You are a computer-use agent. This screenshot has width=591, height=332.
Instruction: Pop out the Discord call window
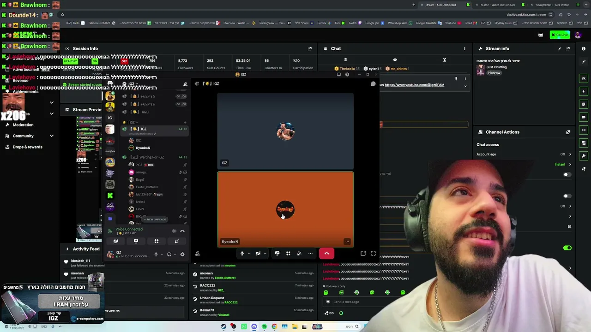click(x=363, y=253)
